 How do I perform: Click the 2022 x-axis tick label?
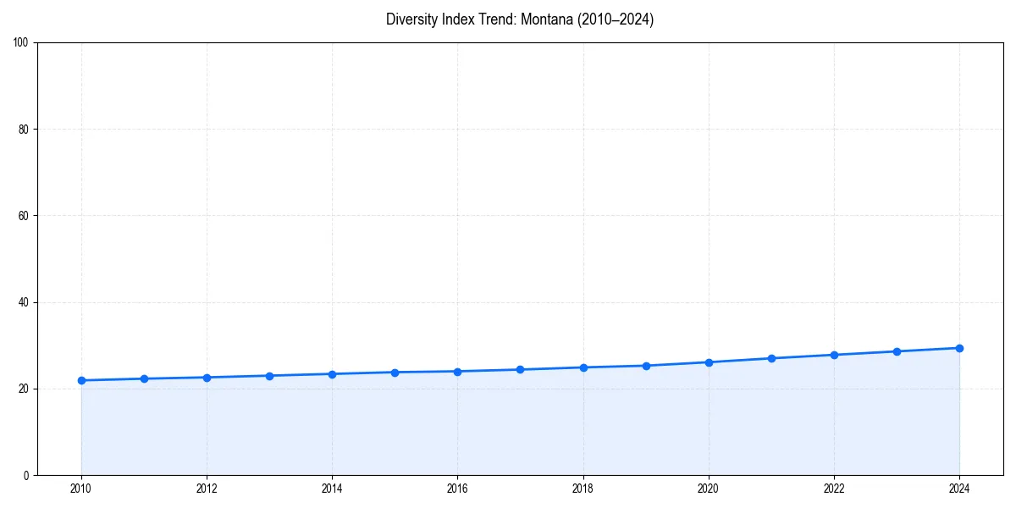coord(833,489)
